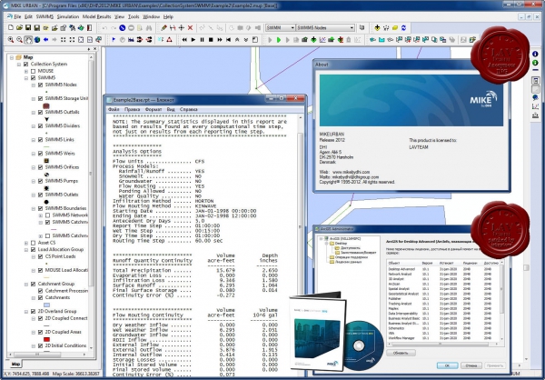
Task: Click Отмена in ArcGIS Administrator
Action: tap(471, 365)
